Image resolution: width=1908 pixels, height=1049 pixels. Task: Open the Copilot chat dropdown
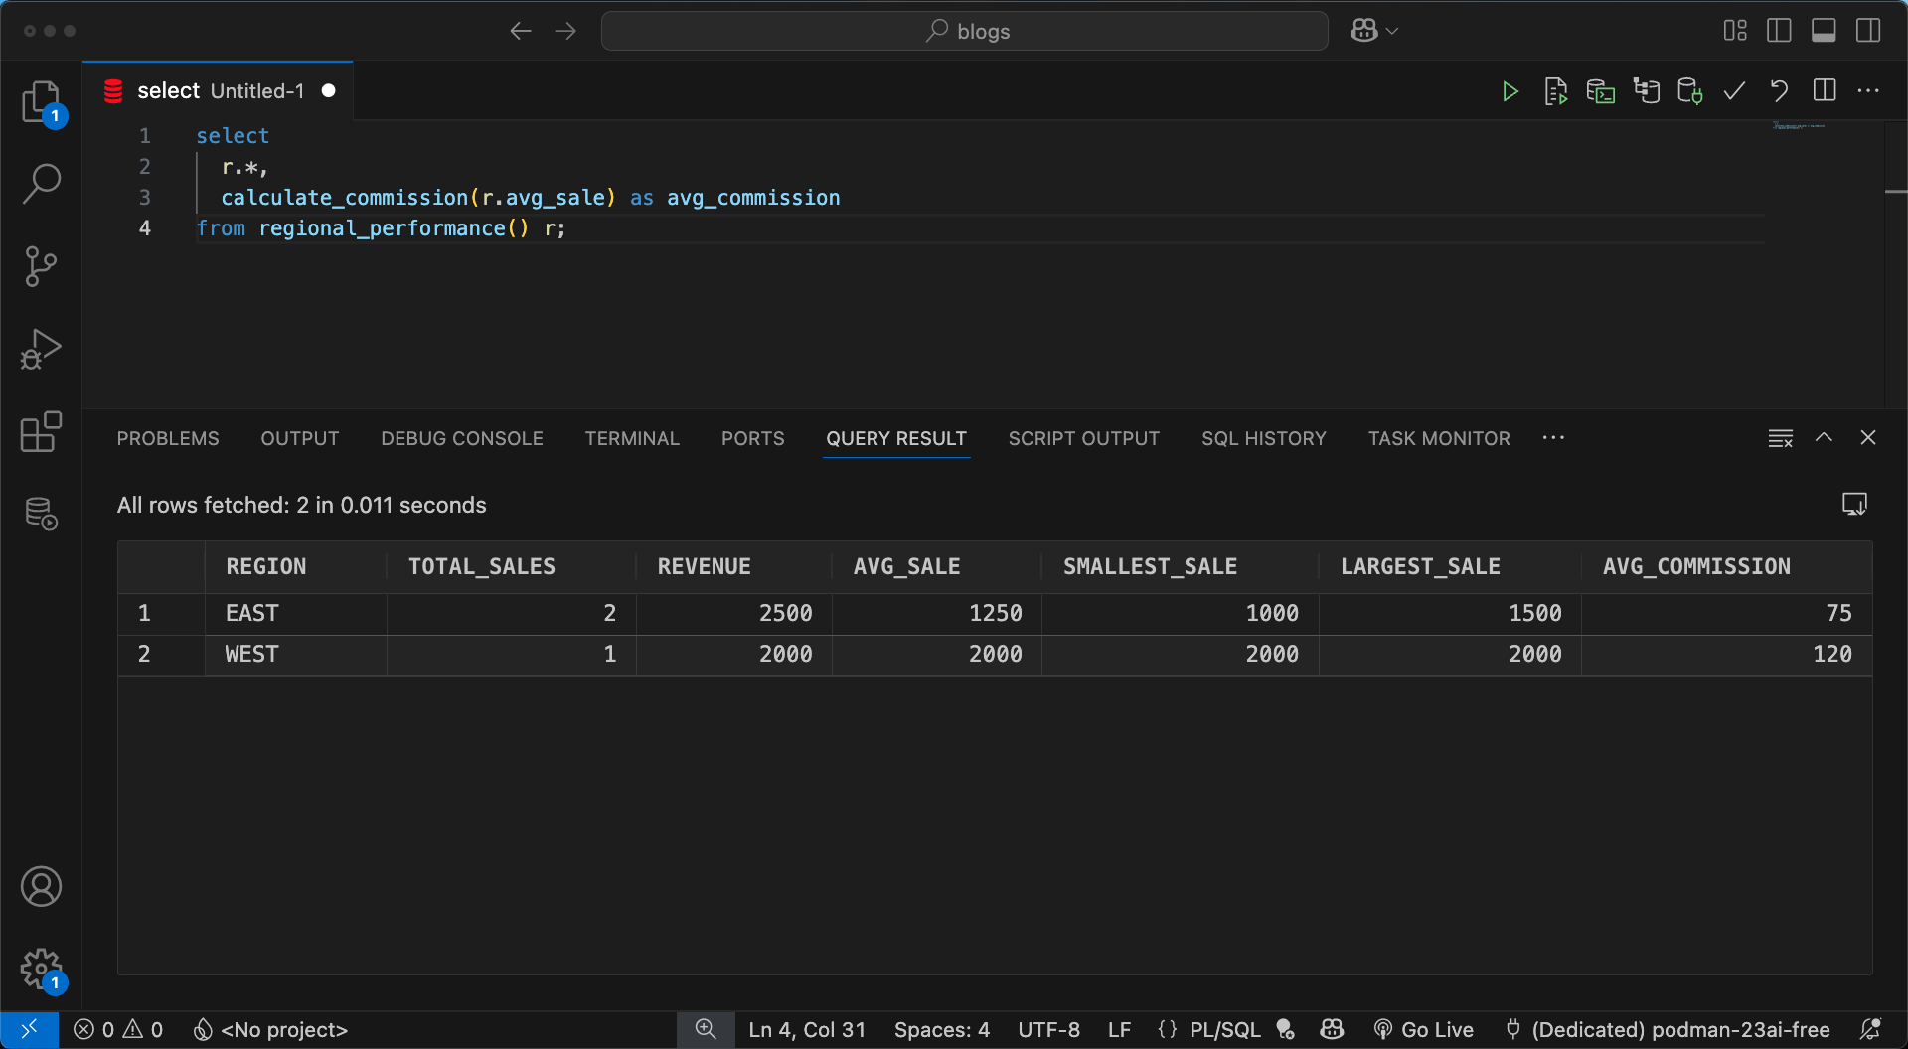pyautogui.click(x=1374, y=31)
